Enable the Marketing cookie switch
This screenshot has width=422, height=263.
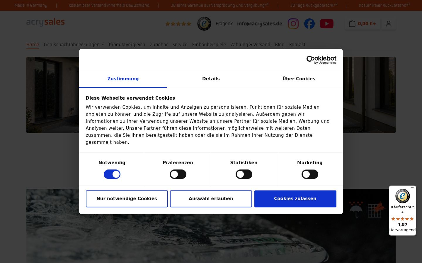pos(310,174)
